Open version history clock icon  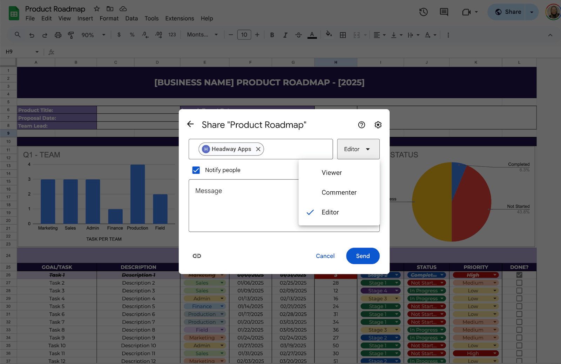pyautogui.click(x=423, y=12)
